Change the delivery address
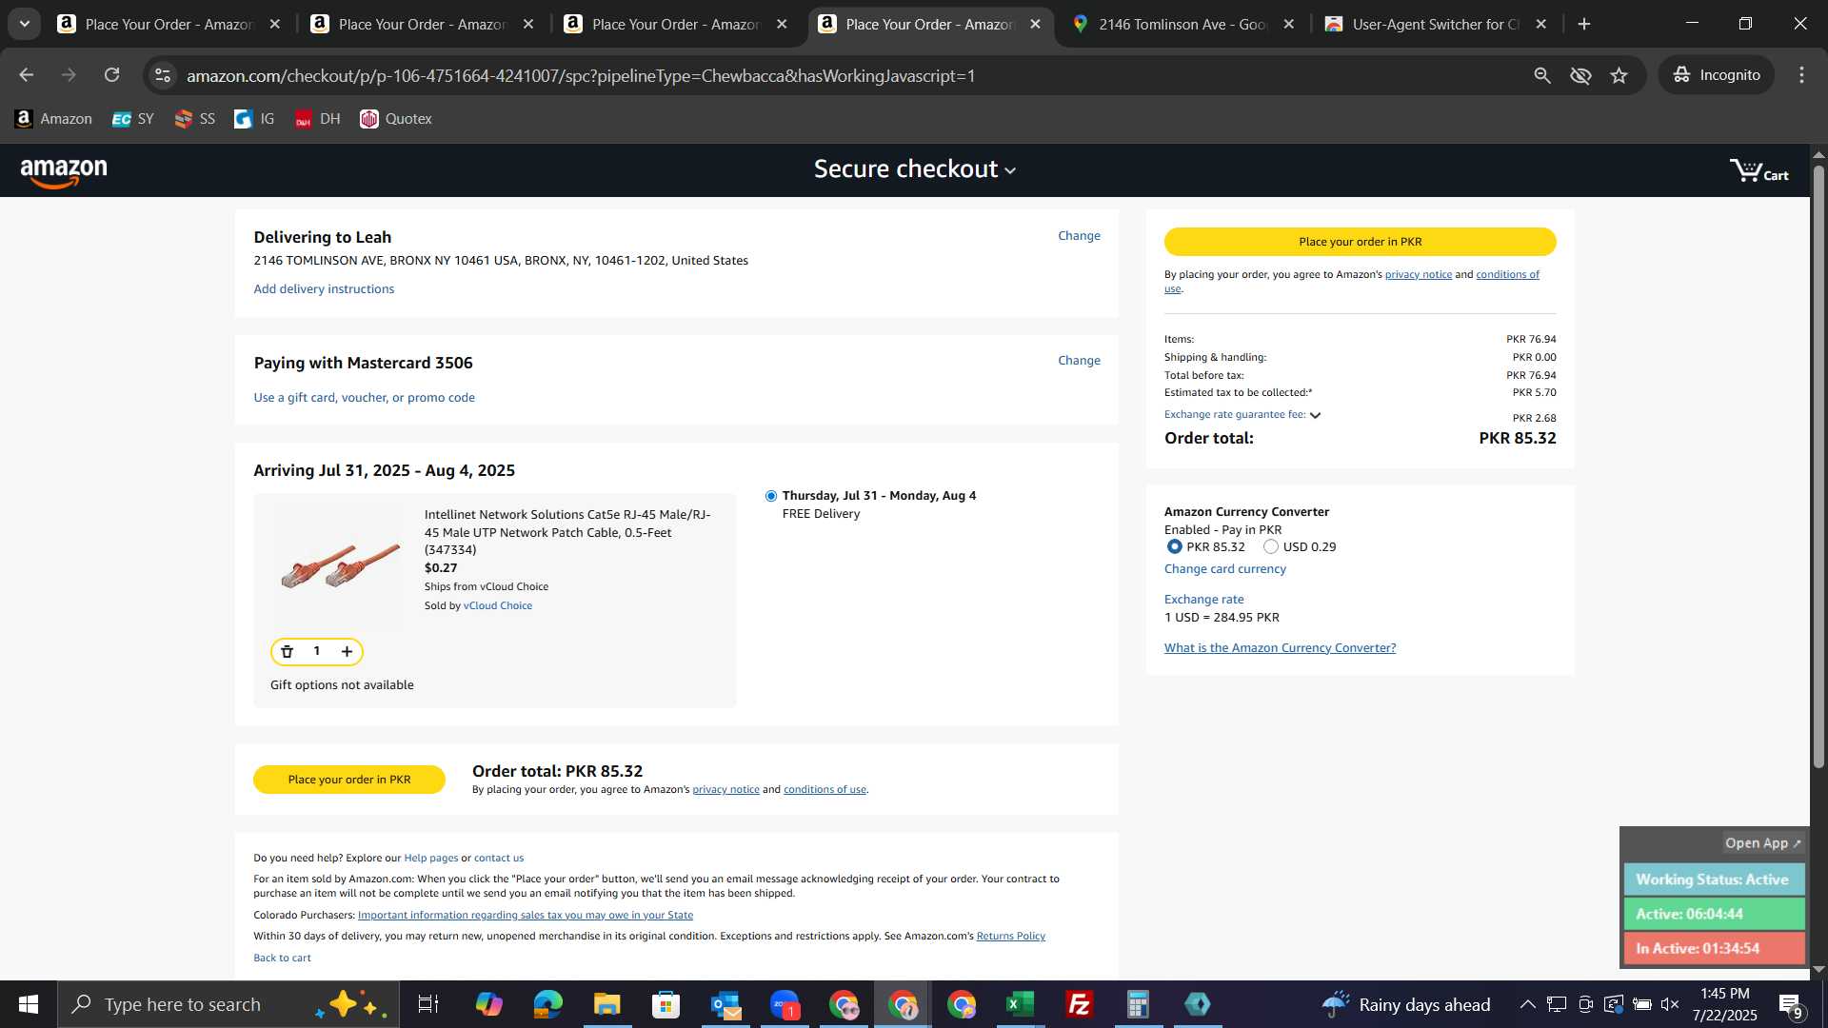1828x1028 pixels. 1079,236
